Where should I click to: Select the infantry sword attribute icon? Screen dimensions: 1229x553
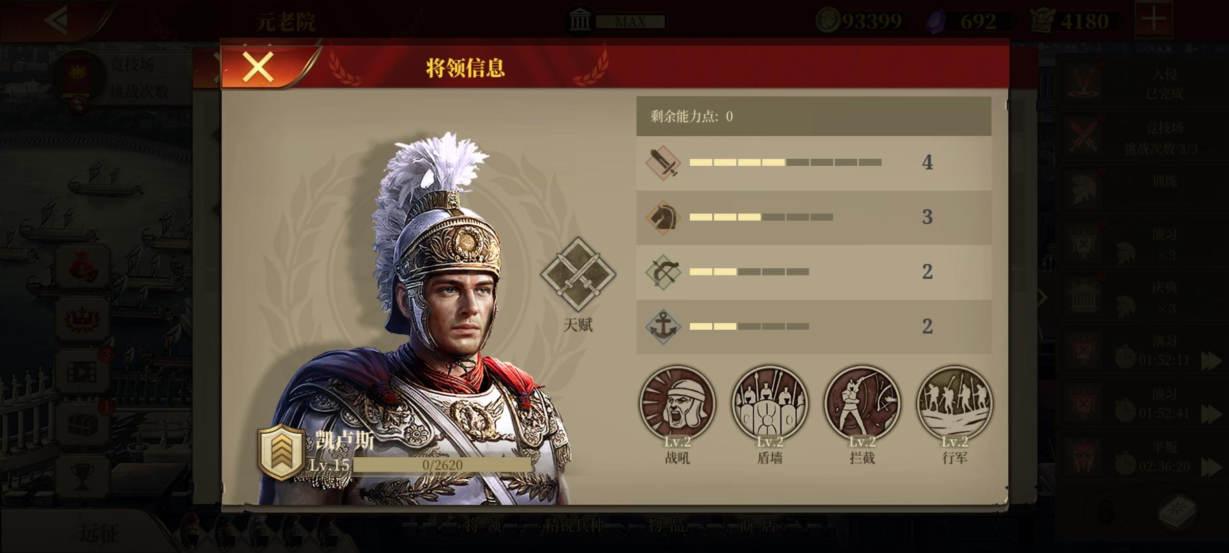point(663,163)
